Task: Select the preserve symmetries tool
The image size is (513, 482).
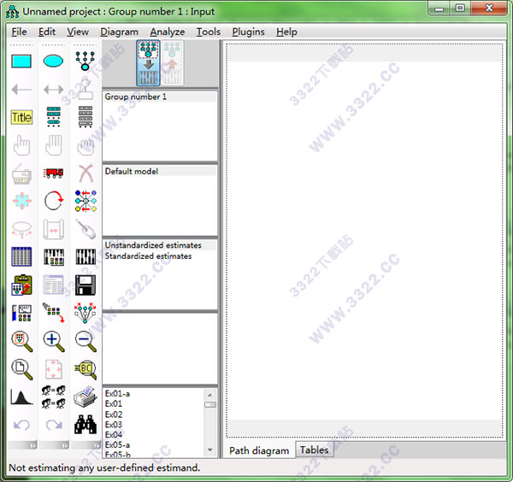Action: pyautogui.click(x=85, y=313)
